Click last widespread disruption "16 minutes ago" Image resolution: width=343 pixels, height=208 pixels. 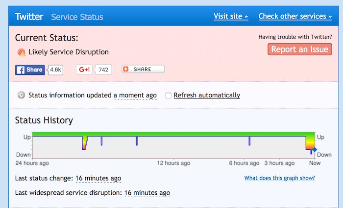(x=147, y=193)
